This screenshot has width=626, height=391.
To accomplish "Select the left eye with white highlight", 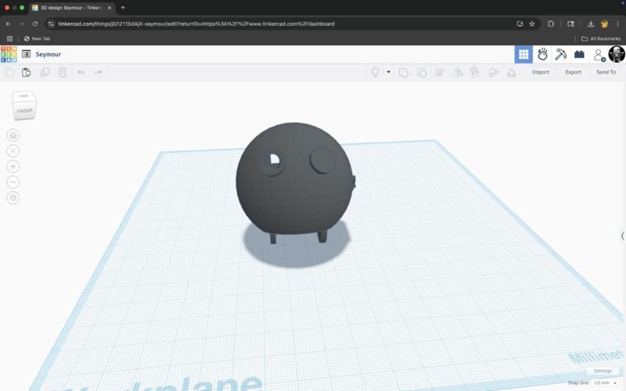I will pyautogui.click(x=272, y=163).
